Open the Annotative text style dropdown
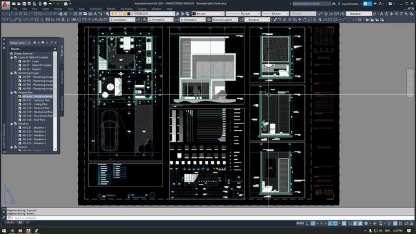Image resolution: width=416 pixels, height=234 pixels. coord(161,19)
